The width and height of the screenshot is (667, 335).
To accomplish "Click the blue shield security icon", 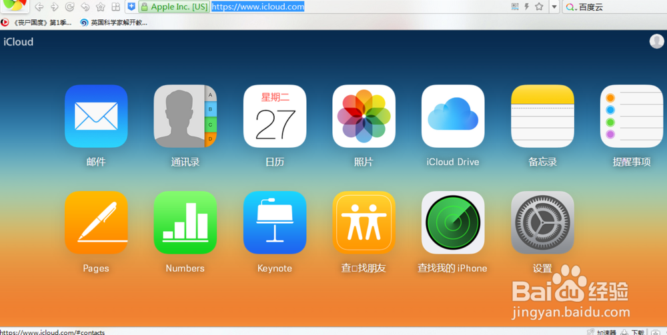I will [x=132, y=7].
